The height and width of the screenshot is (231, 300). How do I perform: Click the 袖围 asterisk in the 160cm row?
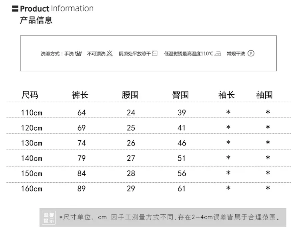(x=268, y=188)
